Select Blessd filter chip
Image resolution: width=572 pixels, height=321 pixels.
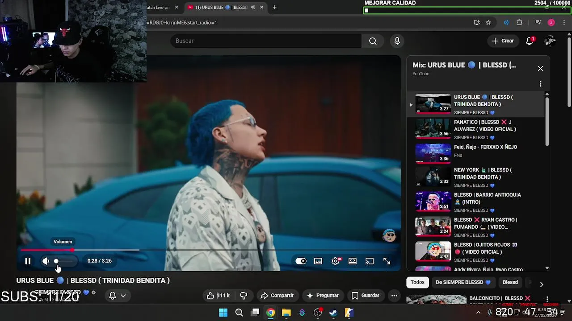point(510,282)
